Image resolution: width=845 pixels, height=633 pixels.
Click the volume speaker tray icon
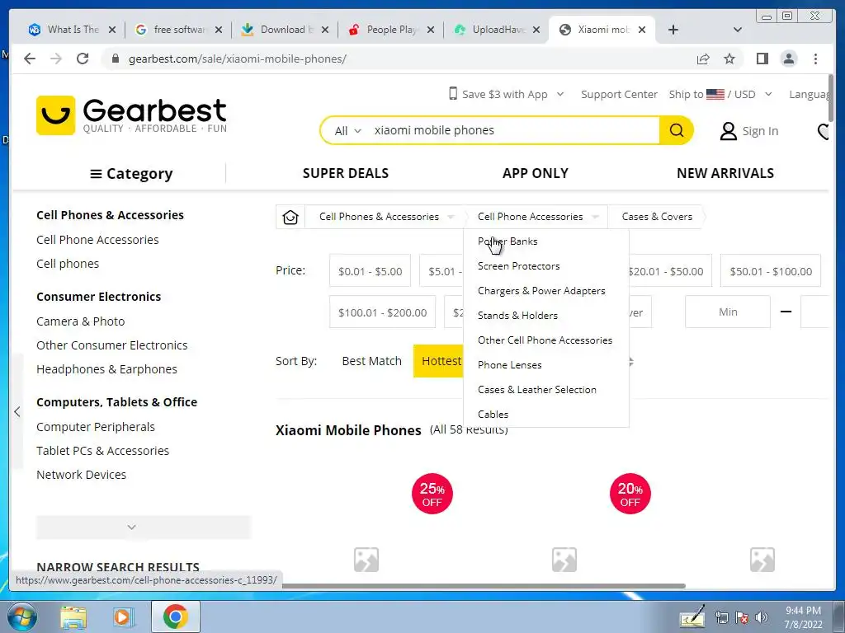761,617
